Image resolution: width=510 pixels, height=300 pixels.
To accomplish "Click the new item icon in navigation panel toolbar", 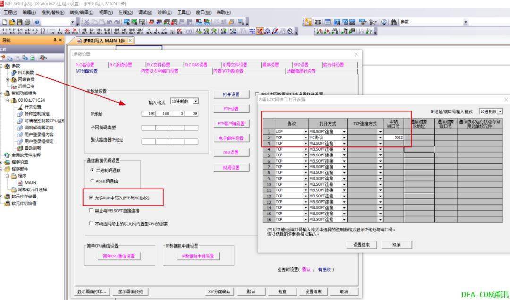I will point(3,58).
